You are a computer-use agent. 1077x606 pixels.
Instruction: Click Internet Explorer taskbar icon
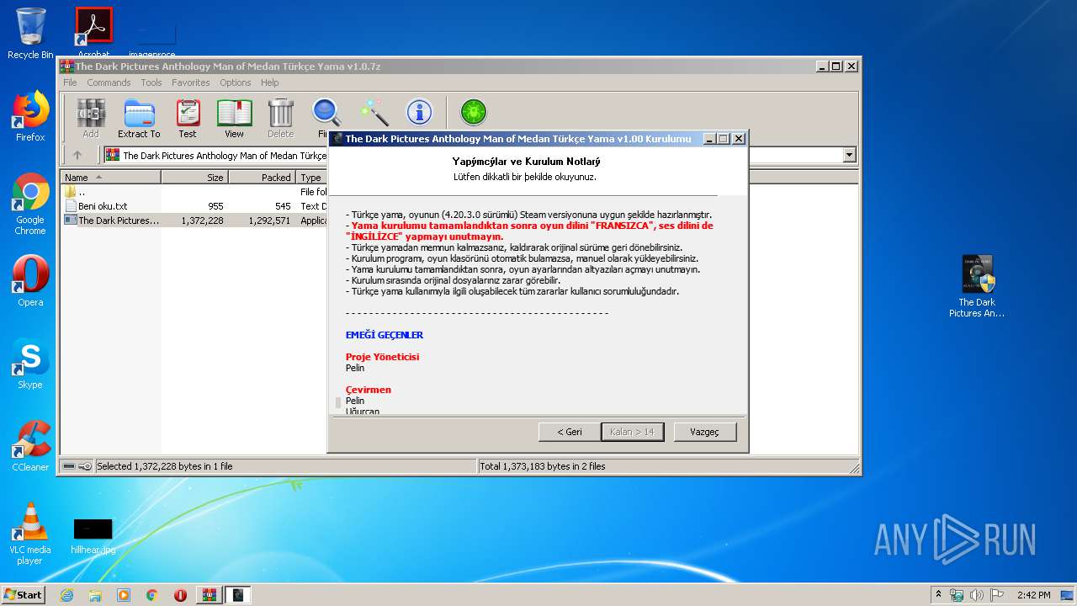tap(66, 595)
